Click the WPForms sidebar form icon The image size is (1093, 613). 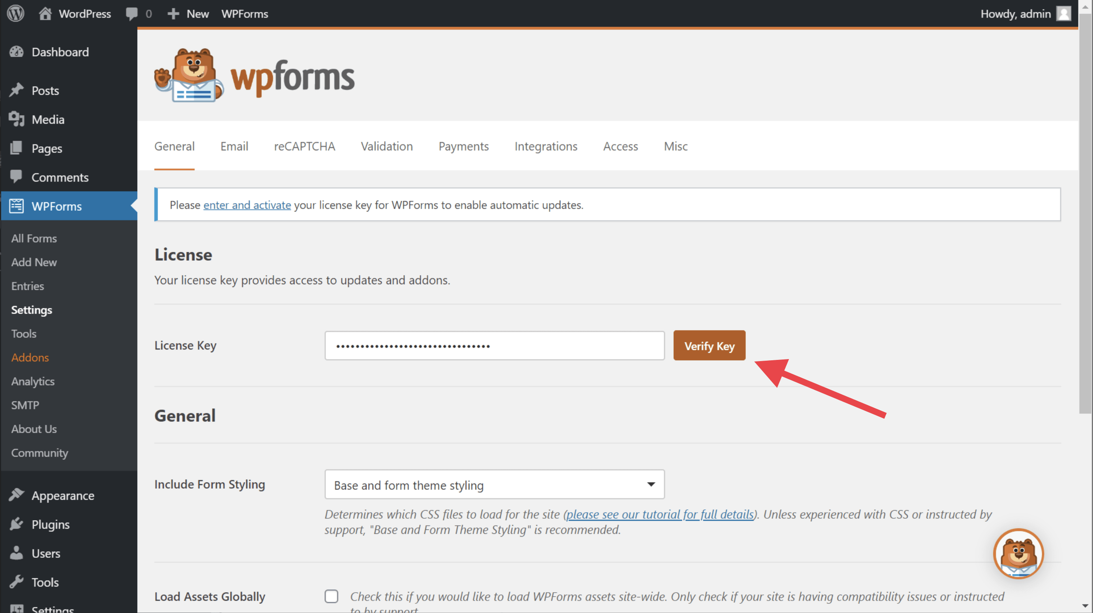click(x=16, y=206)
